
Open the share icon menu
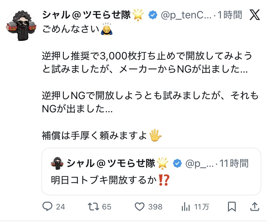(254, 207)
